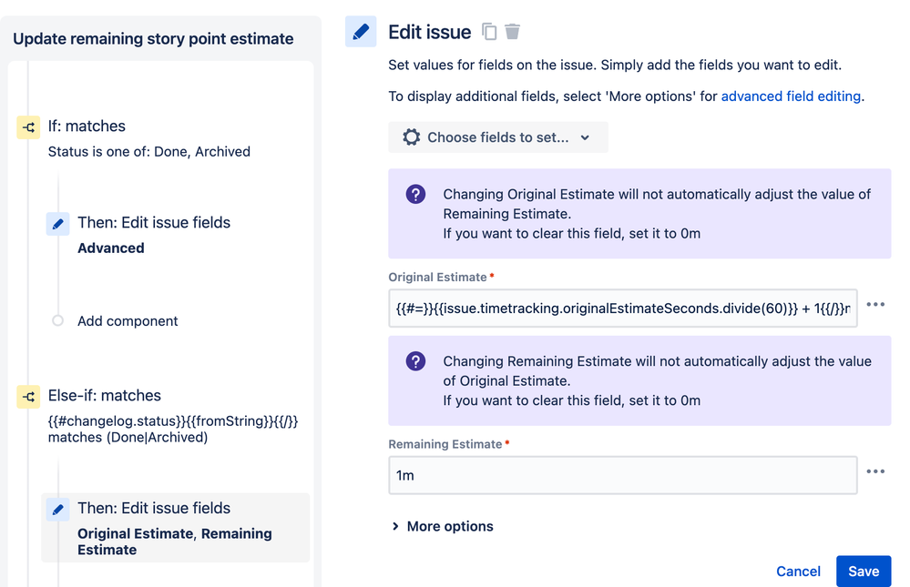
Task: Click the Else-if: matches branch icon
Action: (29, 397)
